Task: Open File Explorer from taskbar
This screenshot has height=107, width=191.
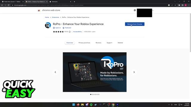Action: pos(82,105)
